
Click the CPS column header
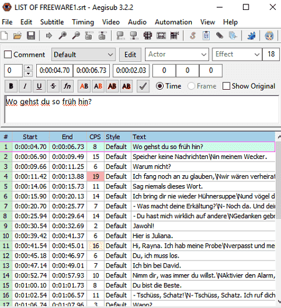click(95, 137)
